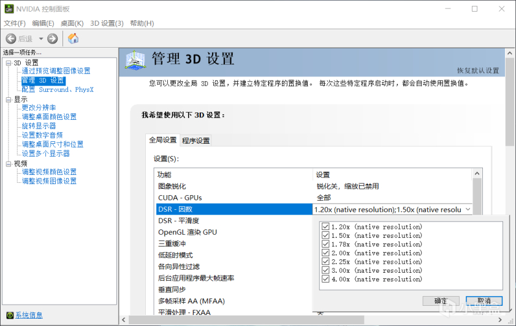The height and width of the screenshot is (326, 516).
Task: Click settings list scroll-up arrow
Action: (x=477, y=173)
